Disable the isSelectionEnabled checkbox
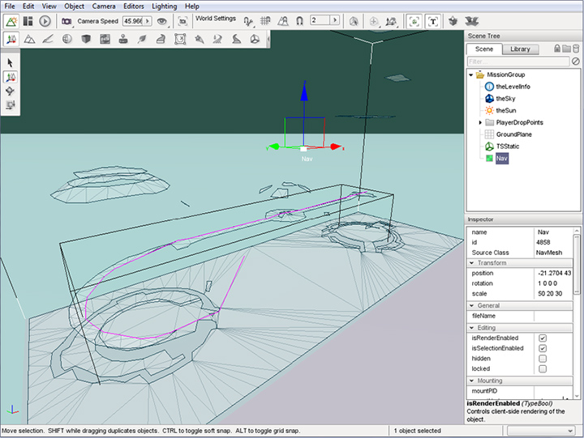The height and width of the screenshot is (438, 584). pyautogui.click(x=542, y=348)
